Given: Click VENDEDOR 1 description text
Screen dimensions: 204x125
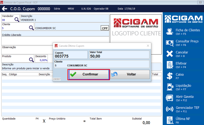Looking at the screenshot, I should point(28,20).
